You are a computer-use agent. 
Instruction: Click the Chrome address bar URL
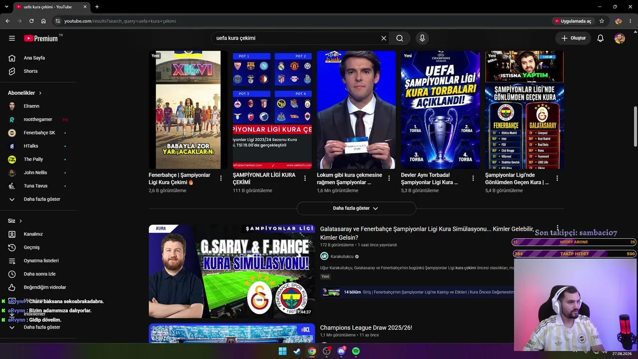pyautogui.click(x=120, y=21)
